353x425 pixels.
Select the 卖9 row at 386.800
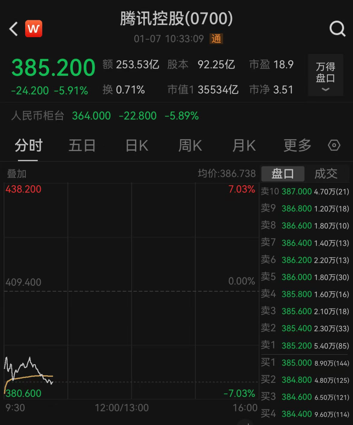point(305,208)
